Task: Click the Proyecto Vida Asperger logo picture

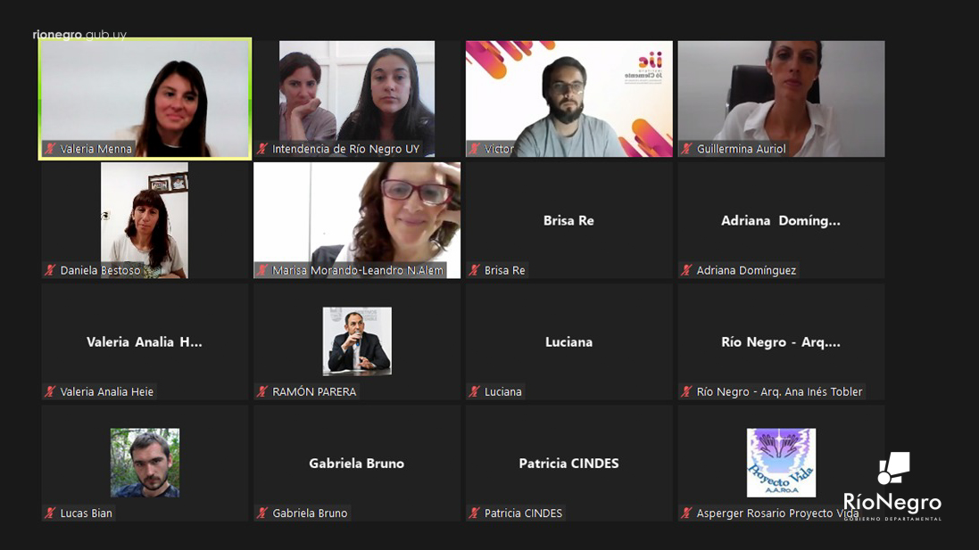Action: pyautogui.click(x=781, y=463)
